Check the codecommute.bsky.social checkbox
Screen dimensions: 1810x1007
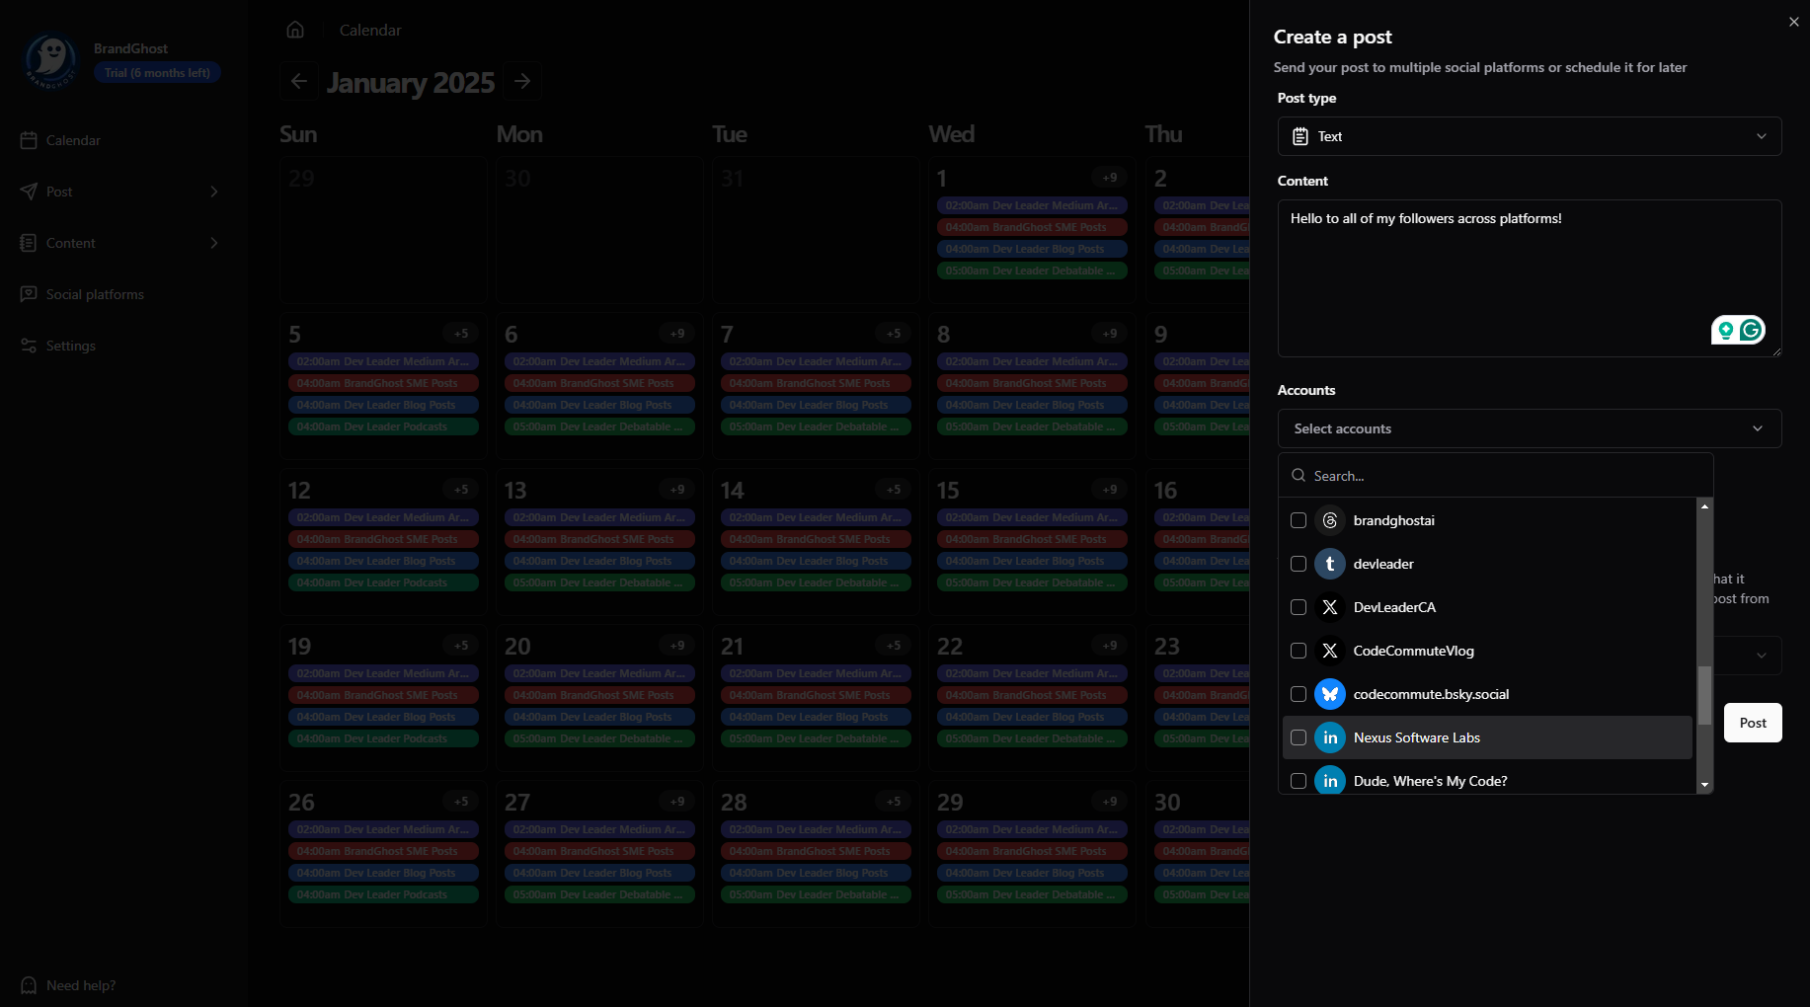pyautogui.click(x=1298, y=694)
